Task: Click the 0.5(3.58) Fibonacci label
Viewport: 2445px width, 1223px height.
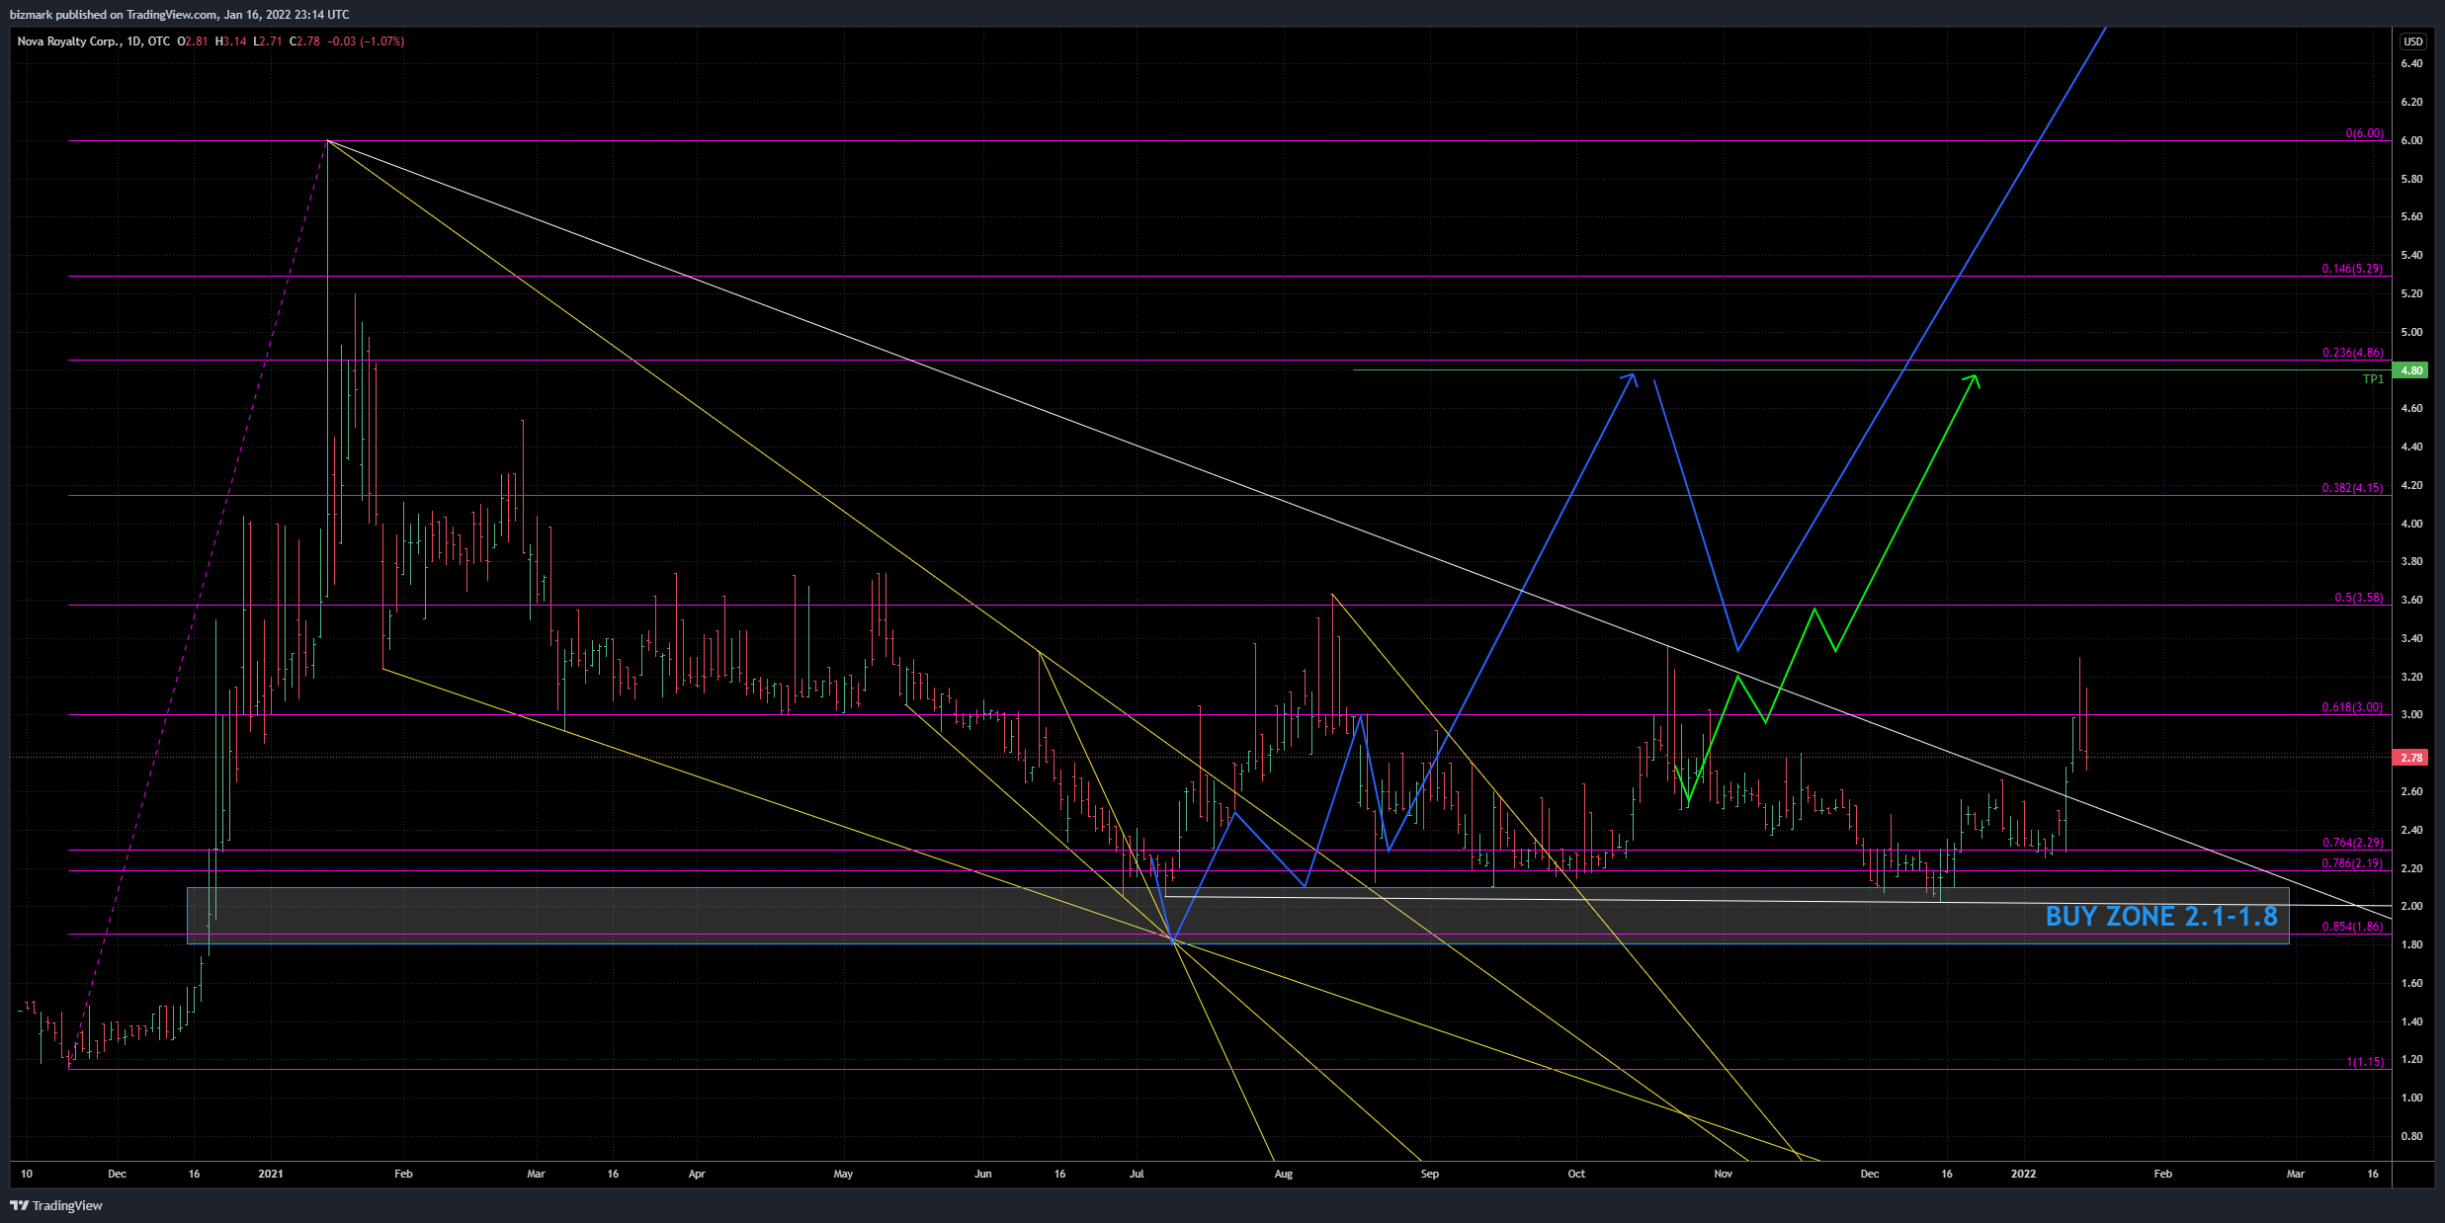Action: [2358, 598]
